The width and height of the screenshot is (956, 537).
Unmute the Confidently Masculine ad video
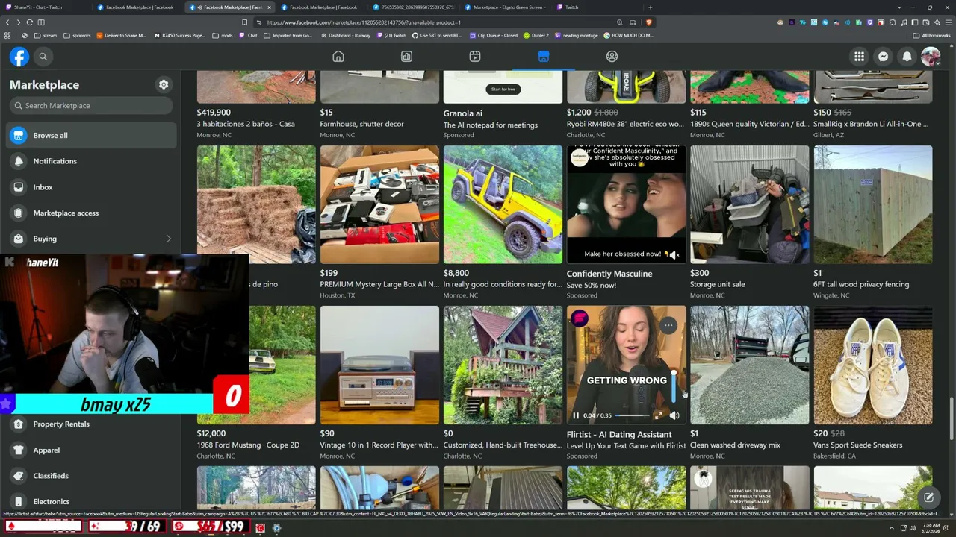tap(674, 255)
